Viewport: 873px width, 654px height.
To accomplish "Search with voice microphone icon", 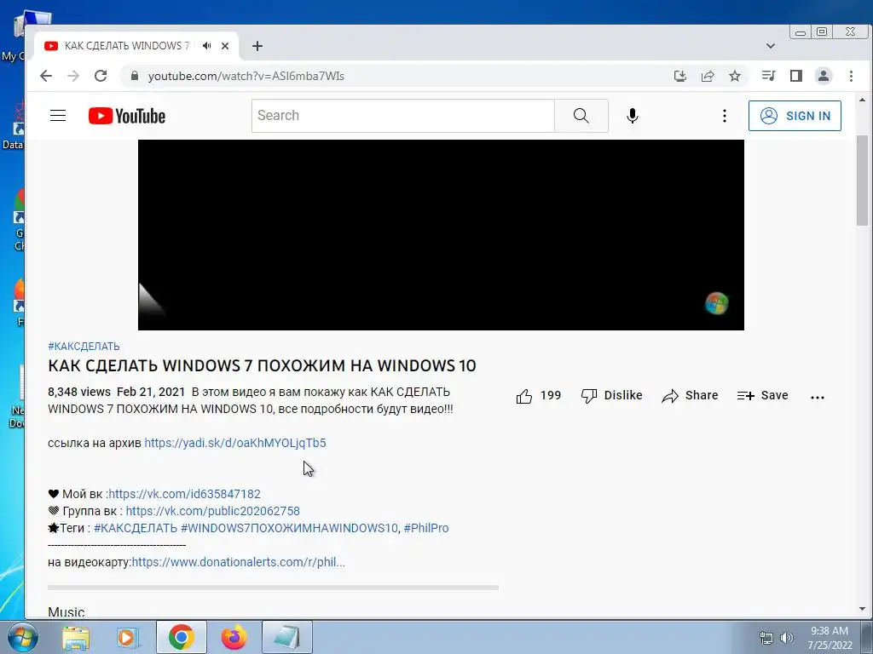I will pos(633,116).
